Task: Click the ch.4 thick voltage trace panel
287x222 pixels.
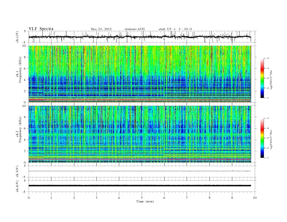Action: pyautogui.click(x=142, y=186)
